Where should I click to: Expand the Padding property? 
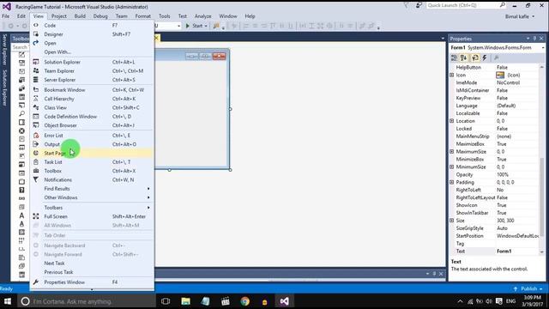452,182
